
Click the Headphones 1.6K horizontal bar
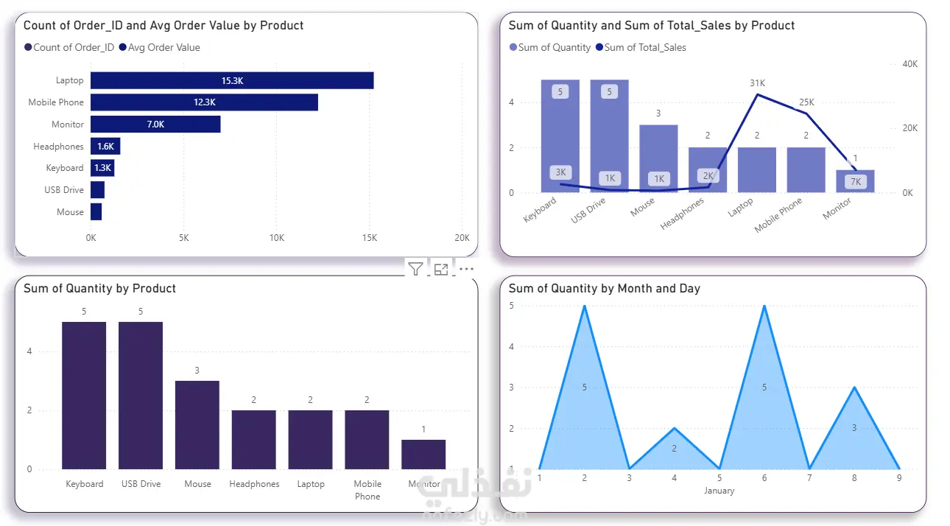tap(105, 147)
